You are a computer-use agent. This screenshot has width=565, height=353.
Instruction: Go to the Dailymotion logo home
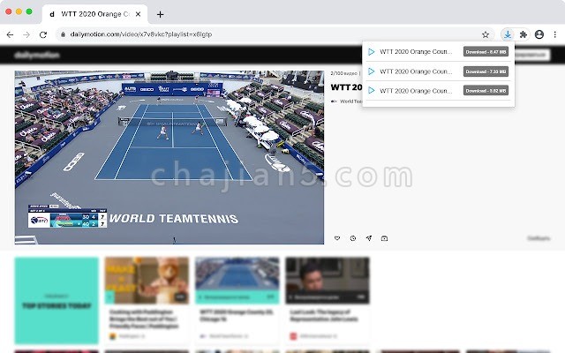pyautogui.click(x=37, y=55)
